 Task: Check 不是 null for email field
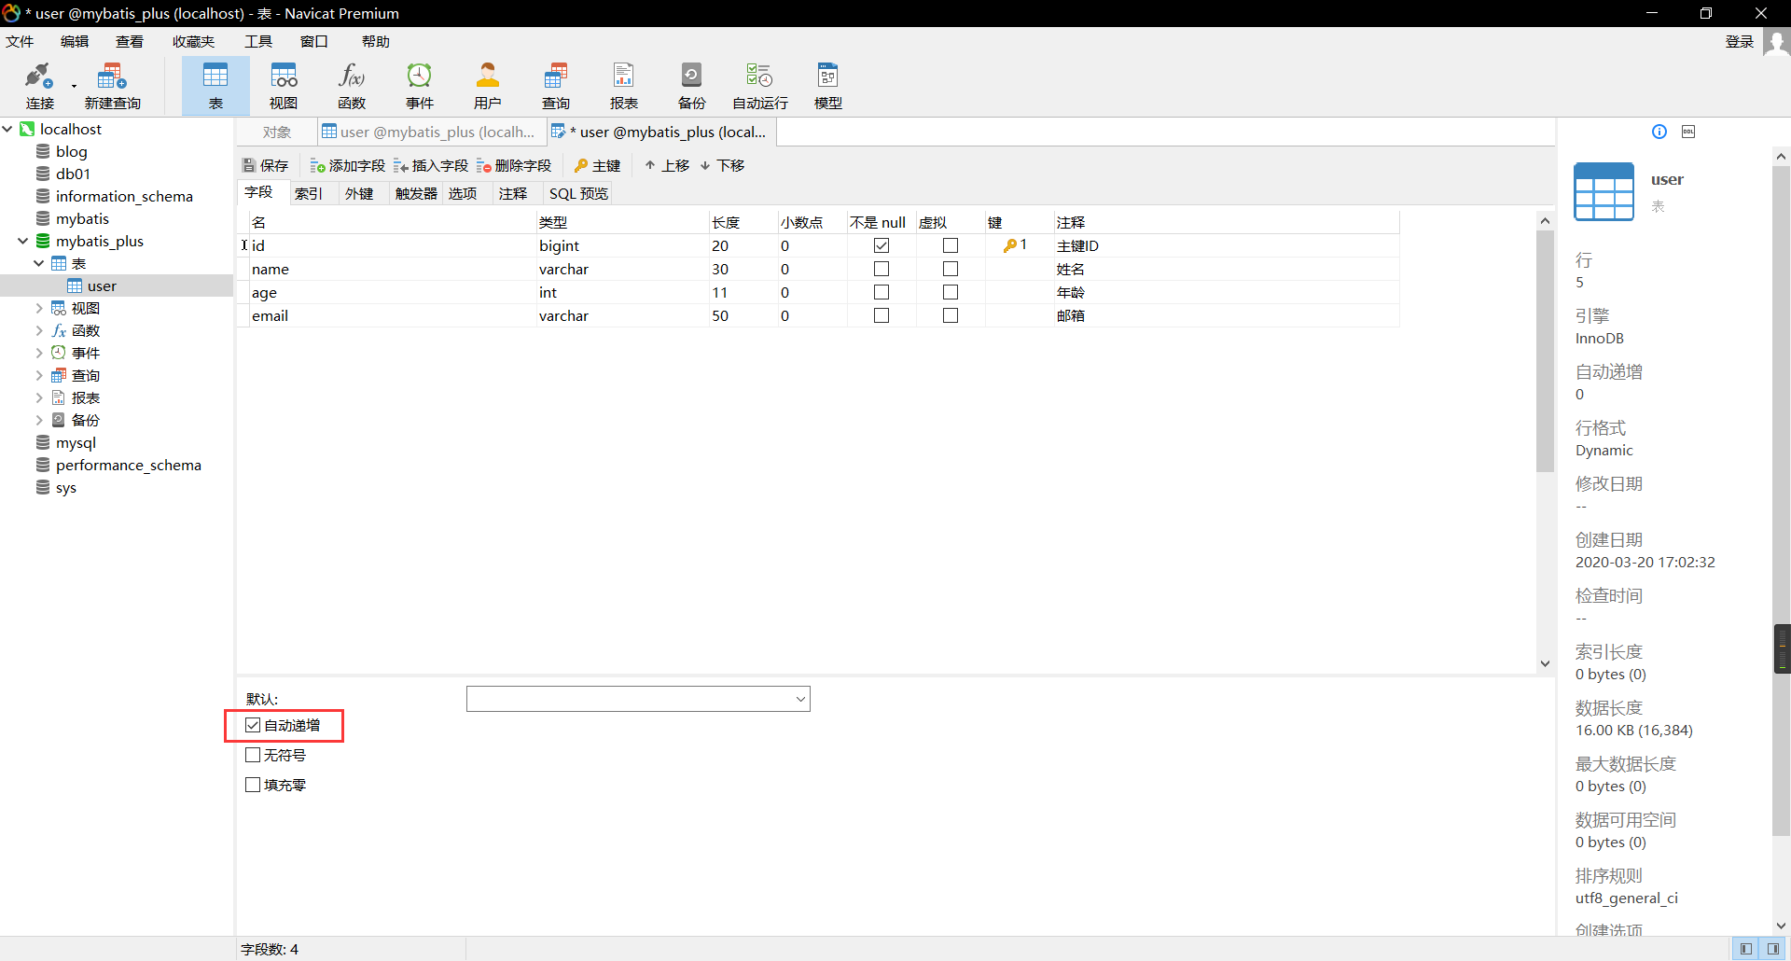click(x=882, y=315)
